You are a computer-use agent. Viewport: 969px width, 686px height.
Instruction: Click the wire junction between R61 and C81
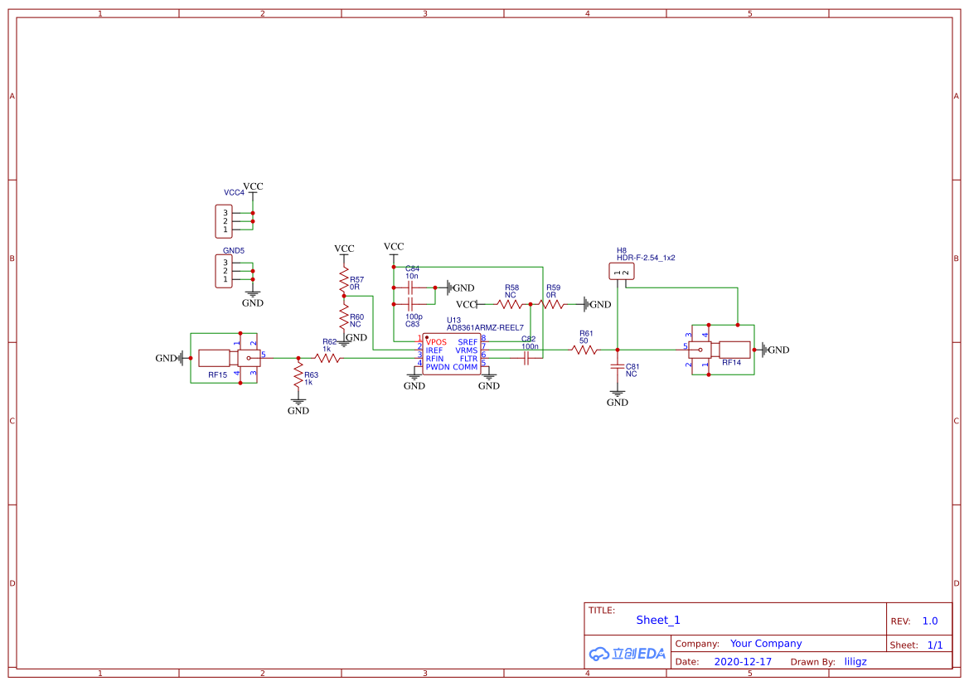pos(618,350)
